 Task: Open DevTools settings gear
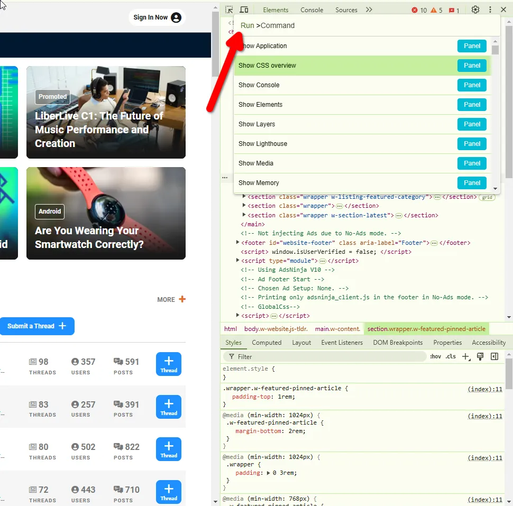[x=475, y=10]
